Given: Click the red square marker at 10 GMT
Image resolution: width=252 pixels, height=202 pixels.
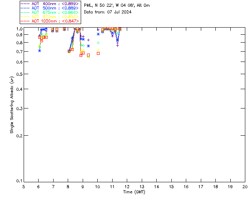Looking at the screenshot, I should (98, 53).
